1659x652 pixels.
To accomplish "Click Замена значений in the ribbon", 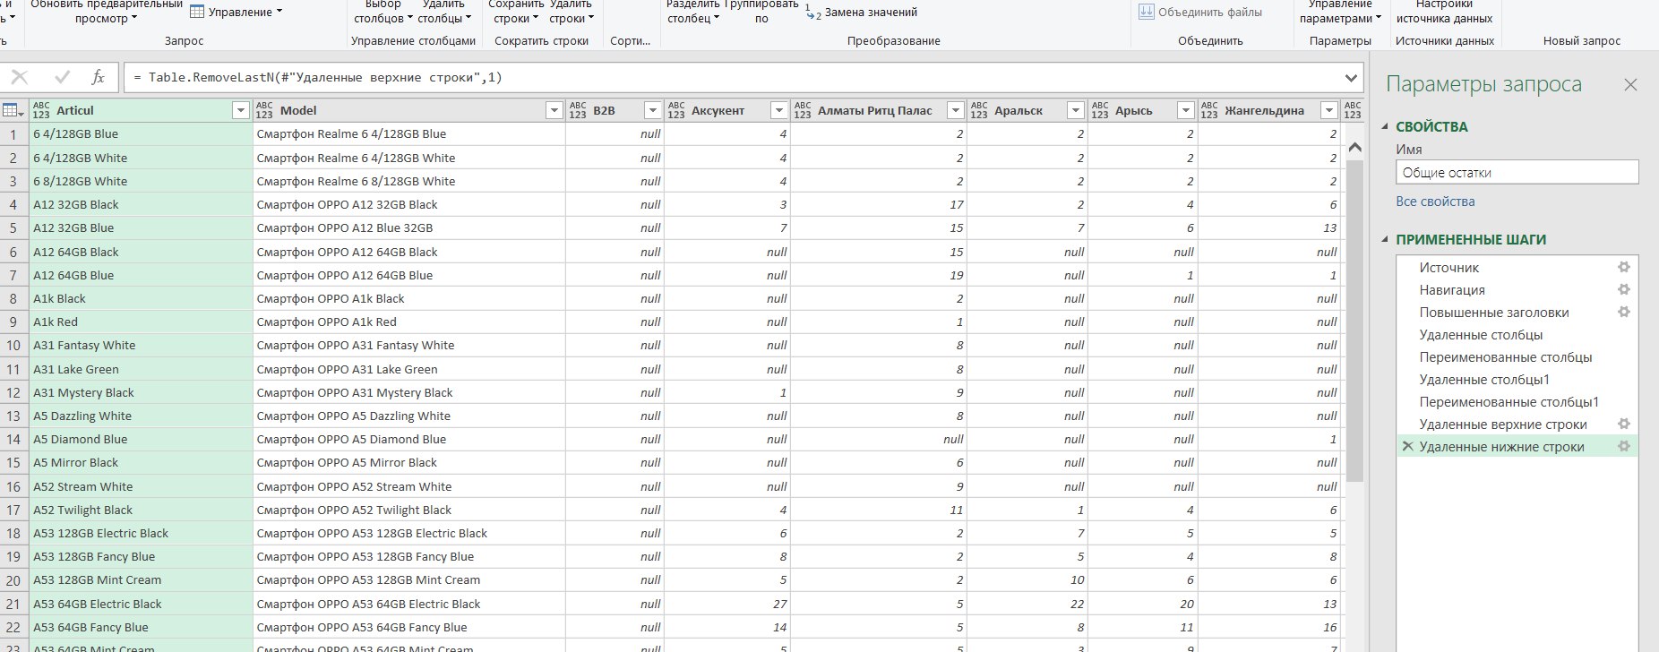I will pos(861,12).
